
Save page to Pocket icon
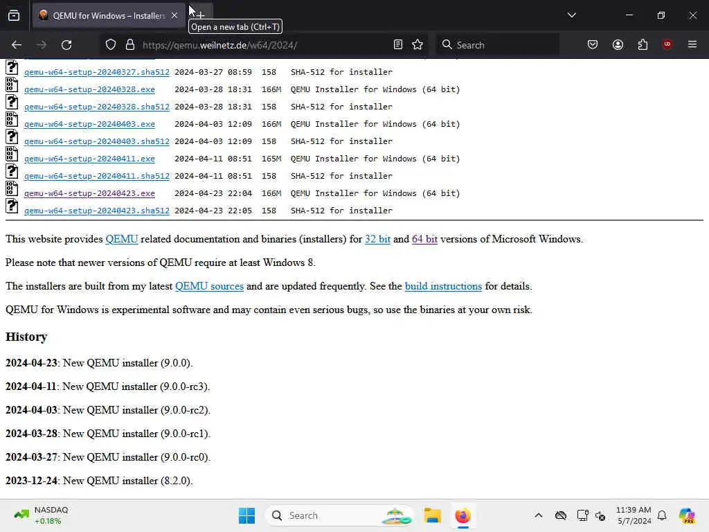pos(593,45)
